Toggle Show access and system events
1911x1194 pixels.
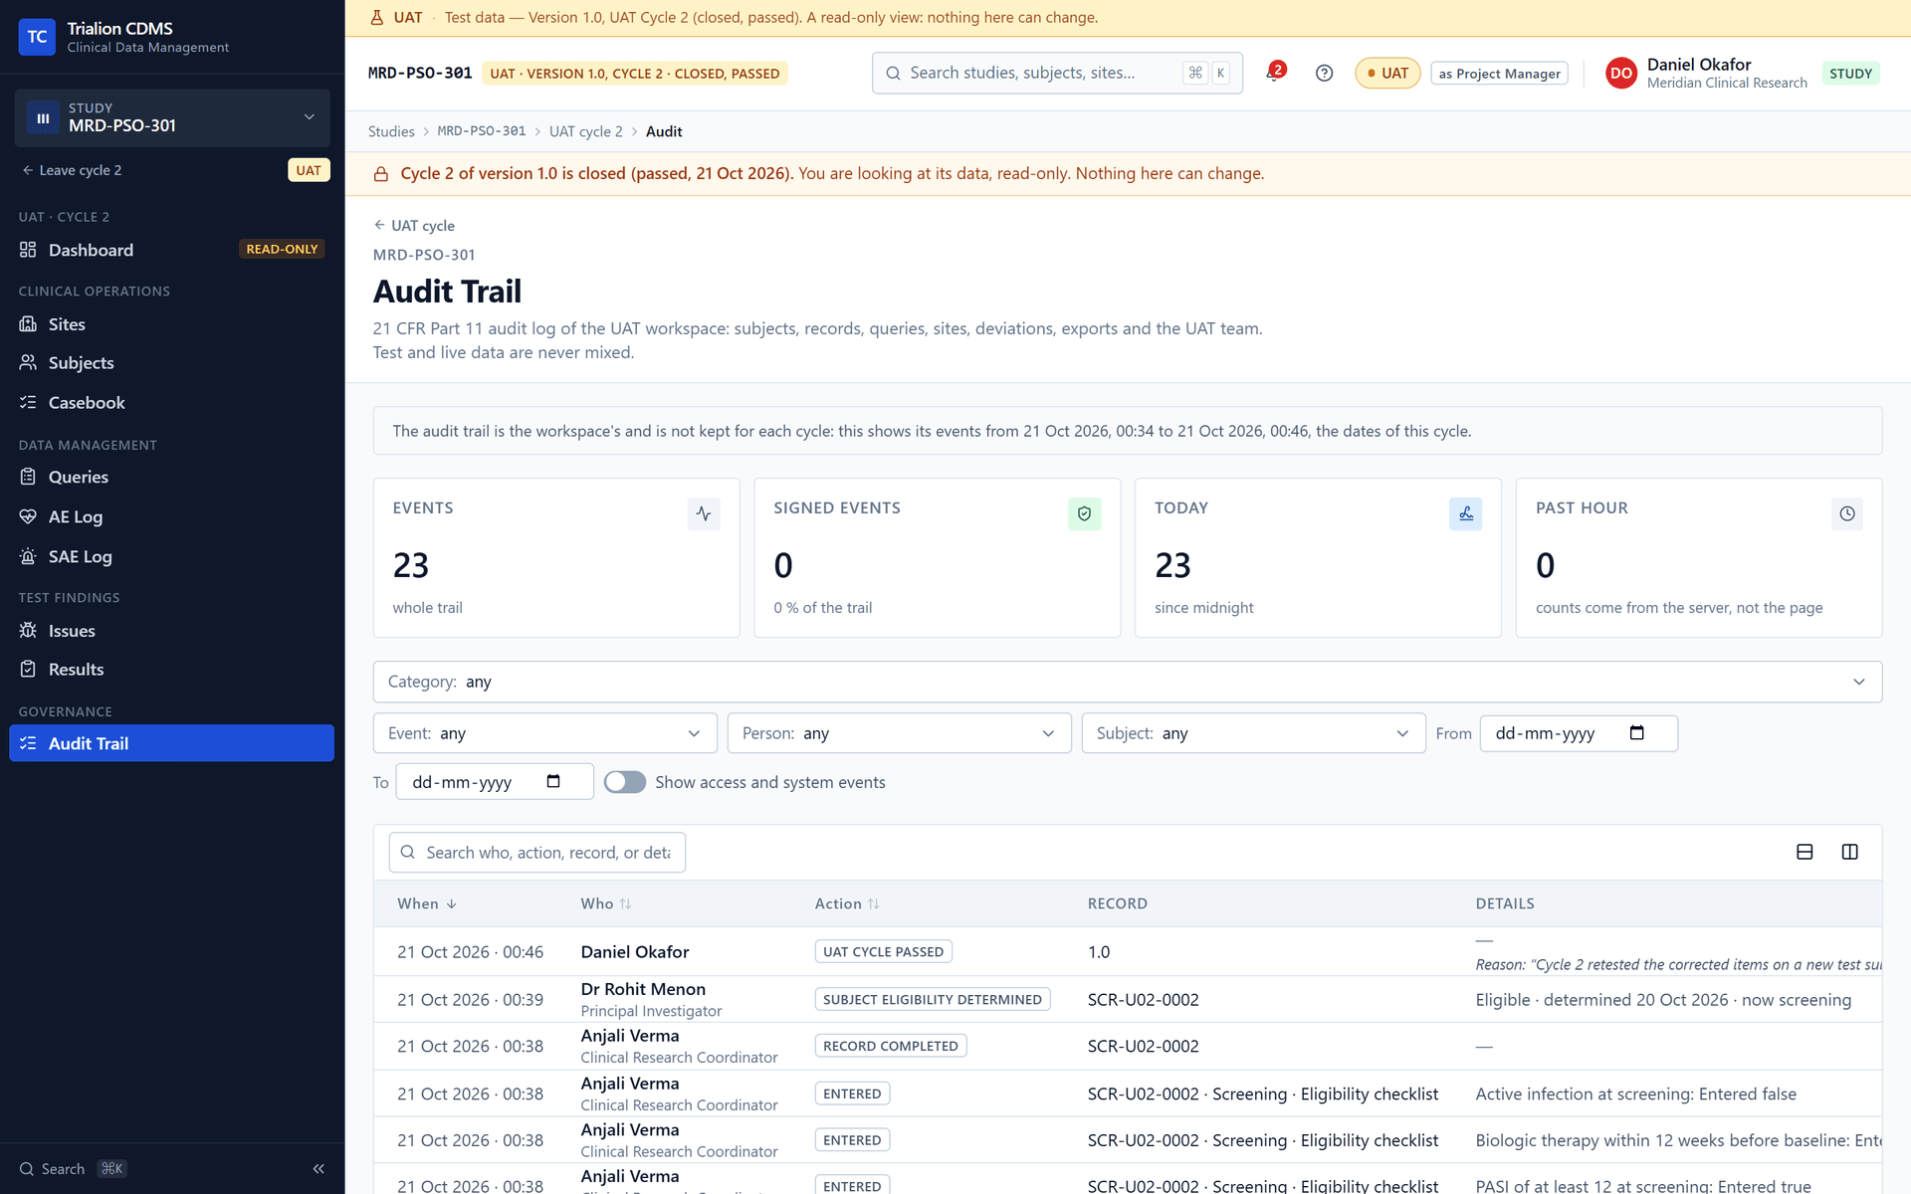tap(625, 782)
